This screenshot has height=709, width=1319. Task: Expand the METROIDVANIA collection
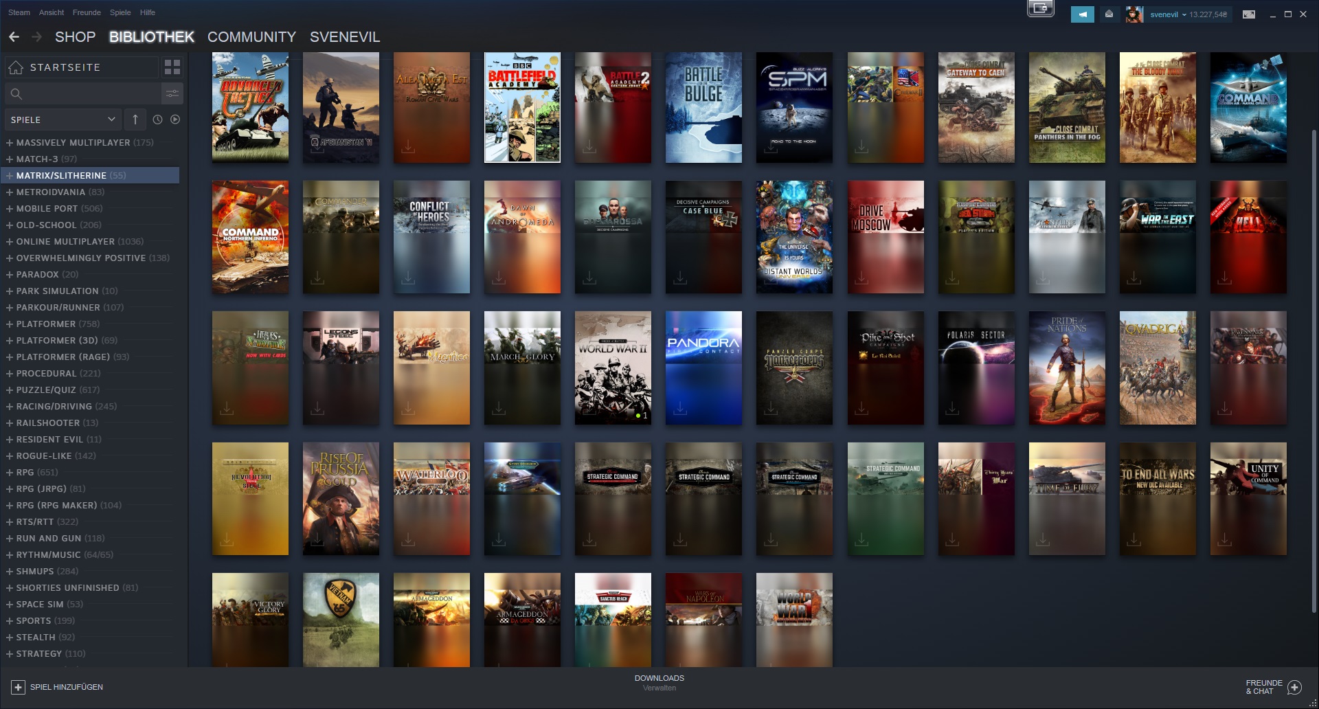[10, 192]
